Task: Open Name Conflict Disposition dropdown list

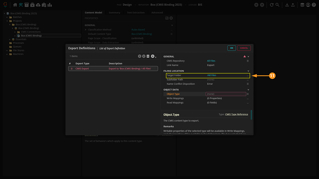Action: (x=248, y=84)
